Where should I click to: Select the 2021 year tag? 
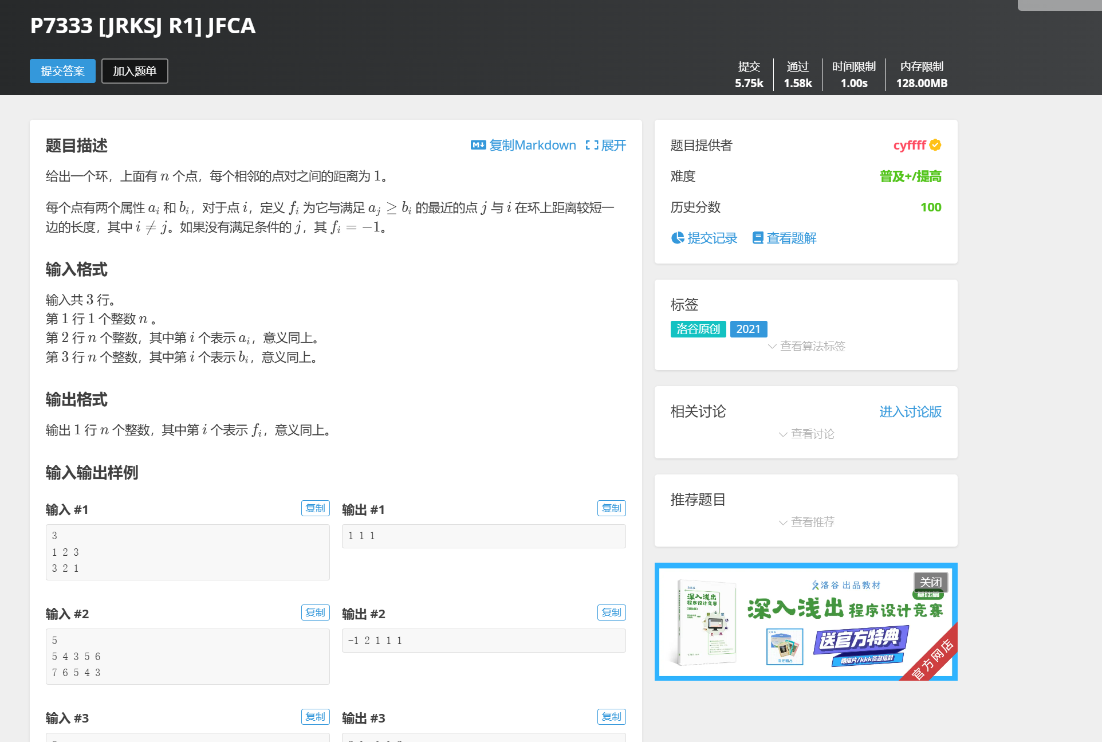pyautogui.click(x=748, y=329)
